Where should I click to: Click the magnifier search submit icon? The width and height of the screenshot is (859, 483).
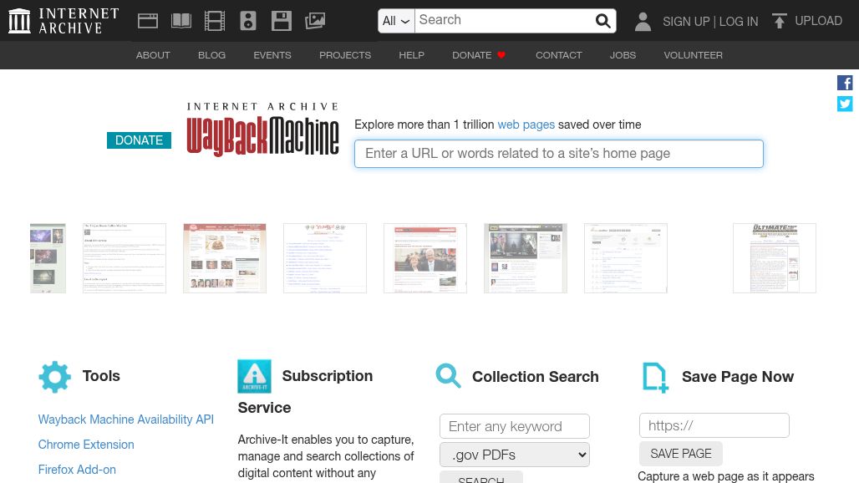tap(602, 21)
